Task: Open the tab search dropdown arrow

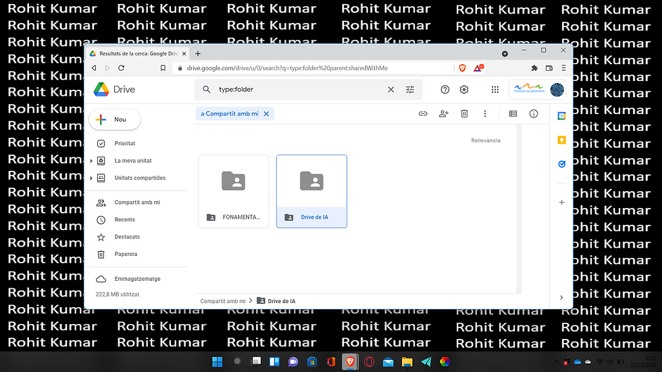Action: [x=505, y=53]
